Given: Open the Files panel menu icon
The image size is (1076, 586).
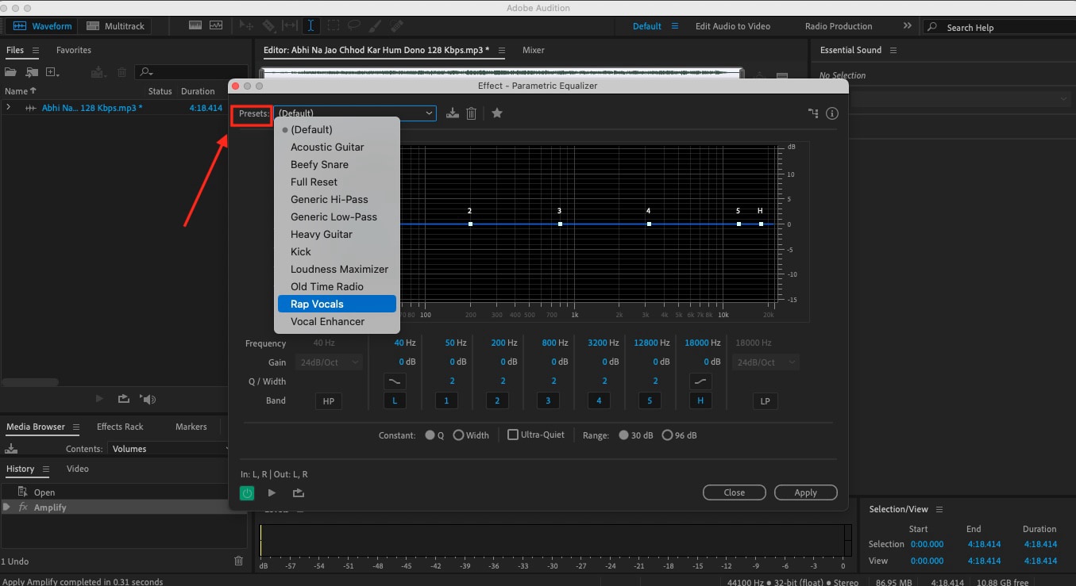Looking at the screenshot, I should click(36, 50).
